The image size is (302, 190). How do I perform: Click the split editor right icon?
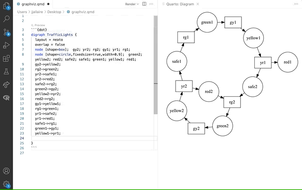pyautogui.click(x=144, y=4)
